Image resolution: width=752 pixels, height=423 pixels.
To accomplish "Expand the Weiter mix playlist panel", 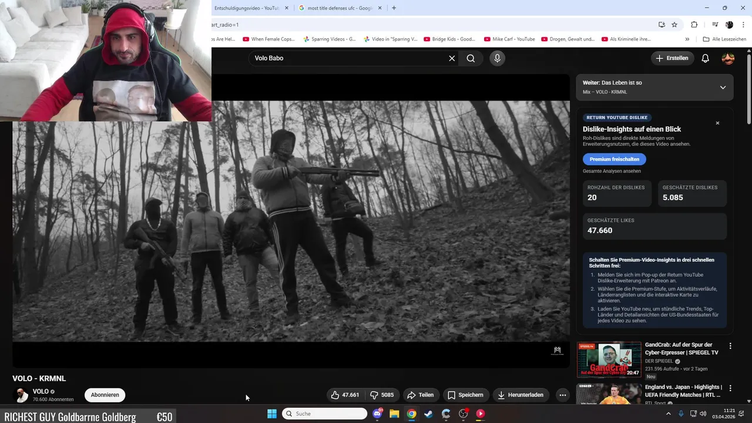I will (723, 87).
